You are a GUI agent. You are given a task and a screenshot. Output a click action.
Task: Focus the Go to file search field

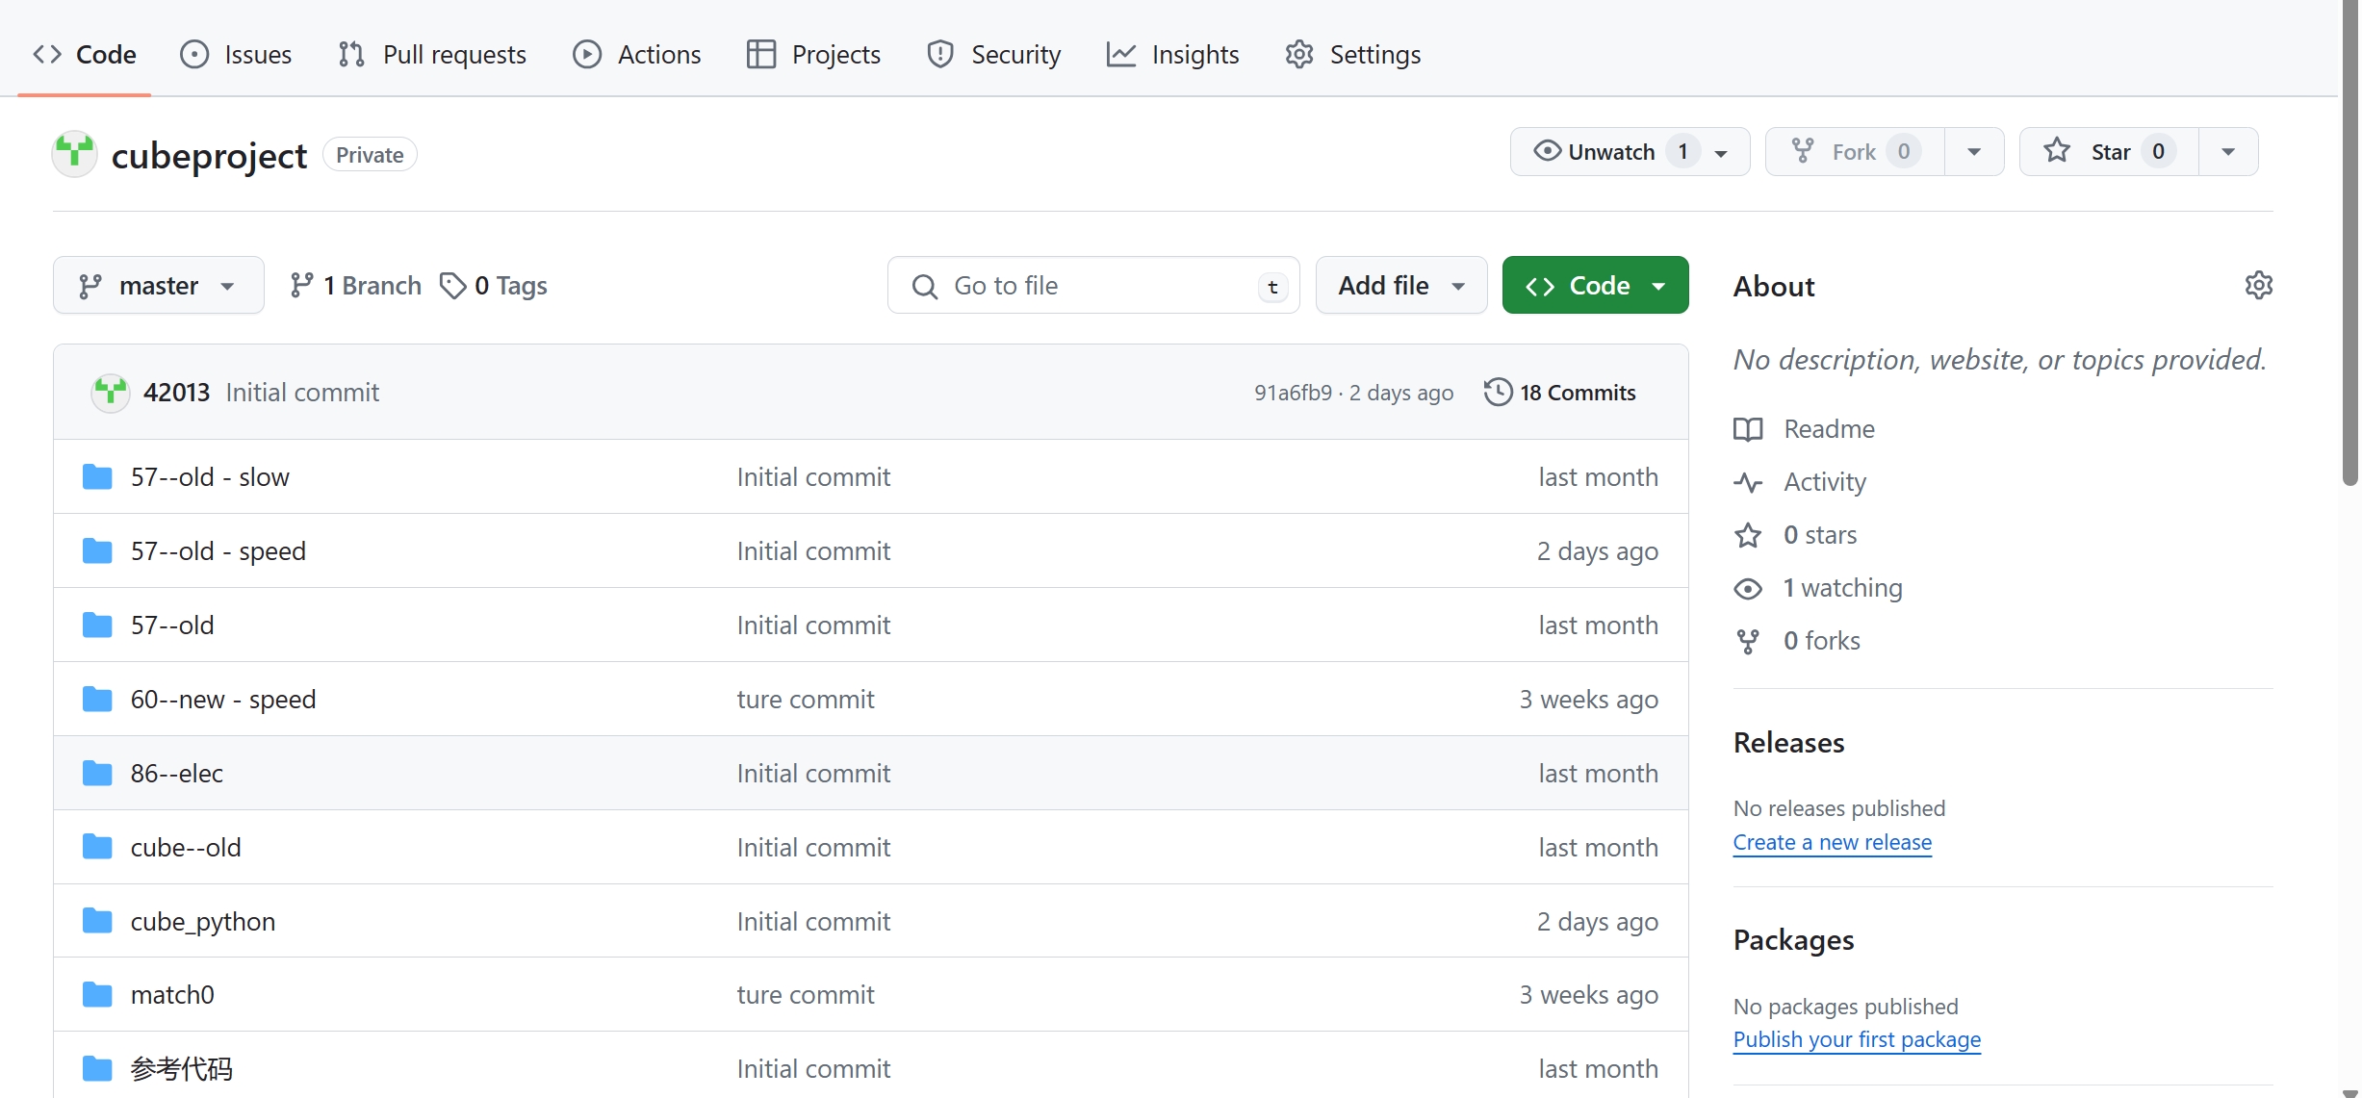(1092, 286)
